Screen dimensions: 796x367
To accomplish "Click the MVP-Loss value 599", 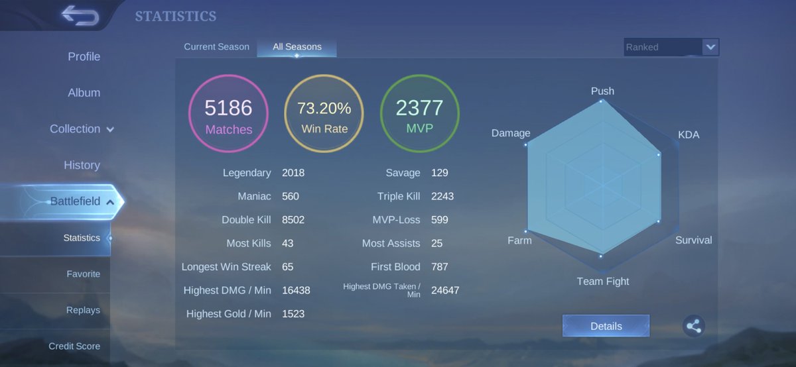I will pos(440,219).
